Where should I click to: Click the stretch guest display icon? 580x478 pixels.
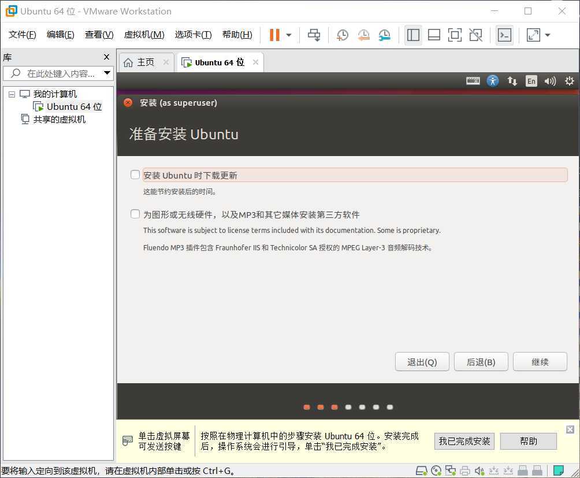pyautogui.click(x=533, y=35)
